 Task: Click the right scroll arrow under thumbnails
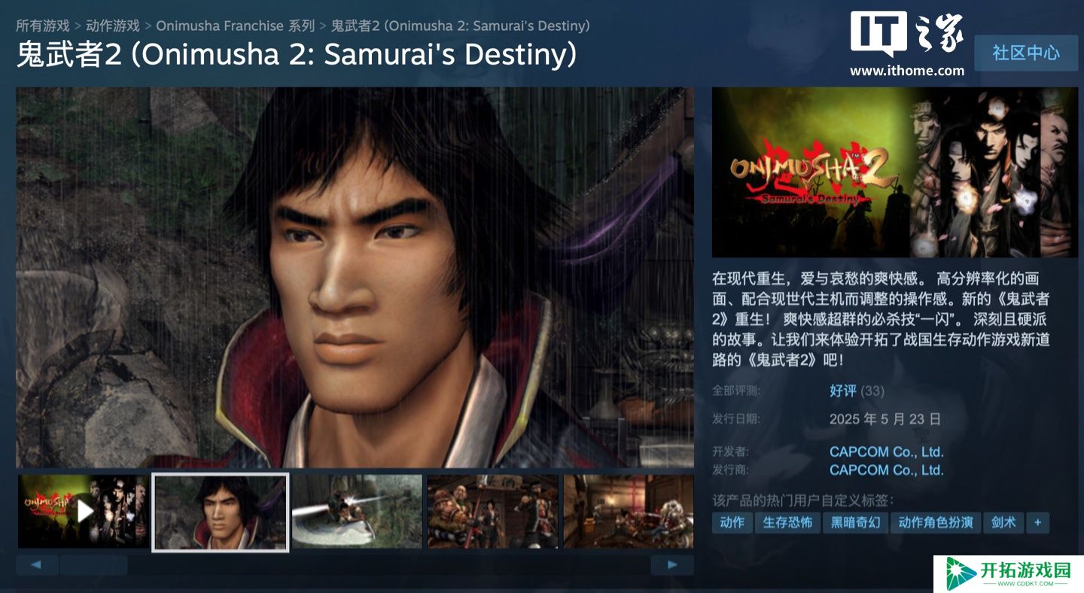click(672, 565)
